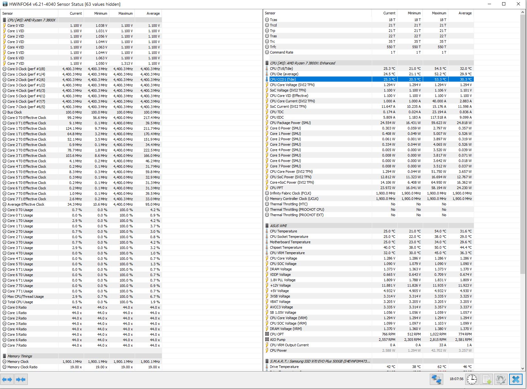Start logging with the sheet-plus icon
Screen dimensions: 527x389
(x=487, y=379)
